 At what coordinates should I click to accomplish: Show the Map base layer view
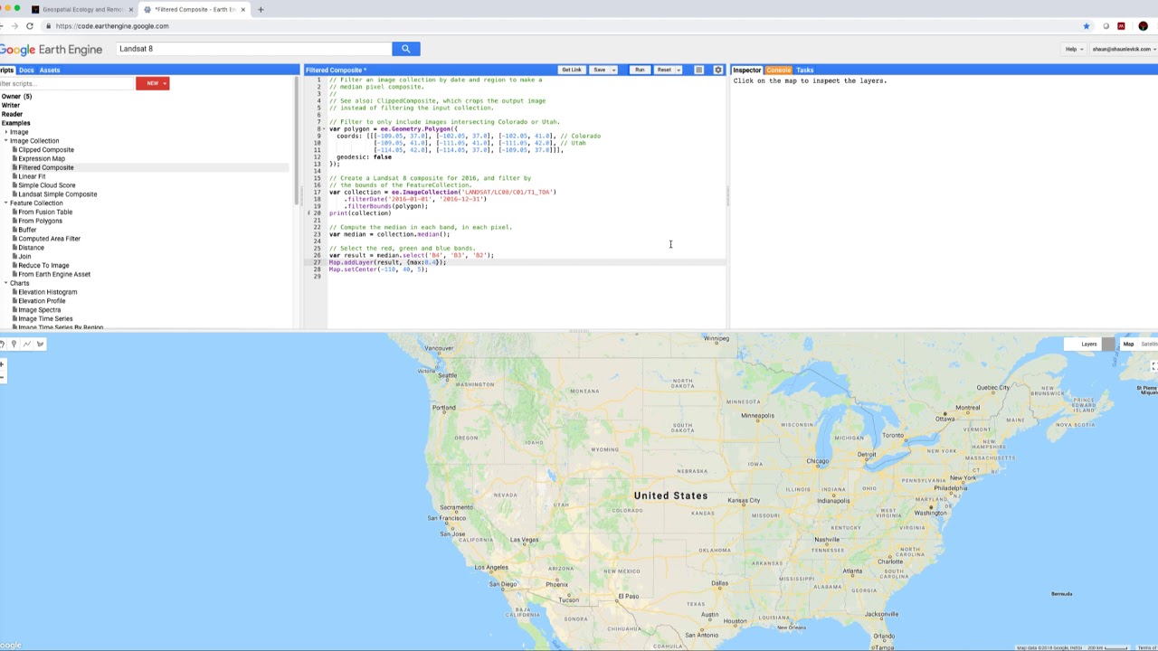(1128, 344)
